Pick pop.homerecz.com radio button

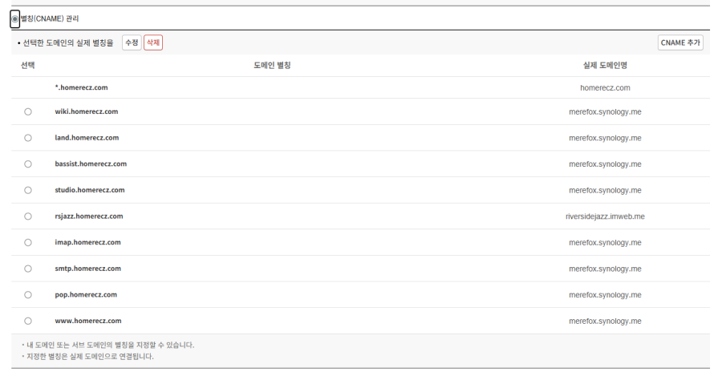[x=28, y=294]
